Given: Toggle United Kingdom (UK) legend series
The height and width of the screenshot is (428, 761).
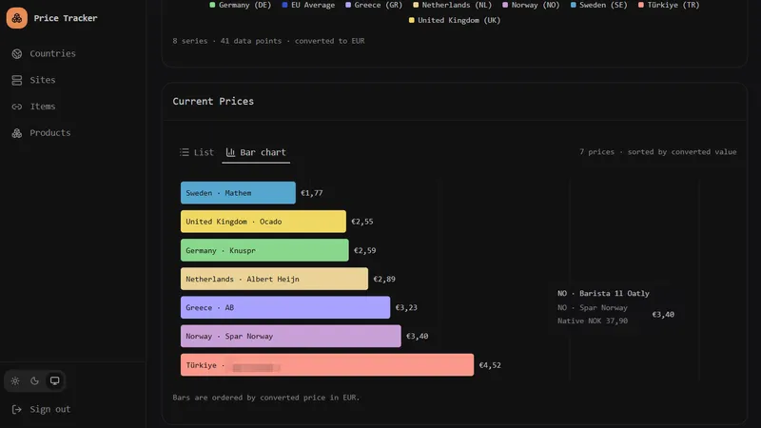Looking at the screenshot, I should coord(455,20).
